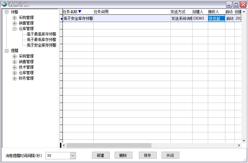This screenshot has width=248, height=163.
Task: Click the 消息订阅 globe icon in title bar
Action: [4, 4]
